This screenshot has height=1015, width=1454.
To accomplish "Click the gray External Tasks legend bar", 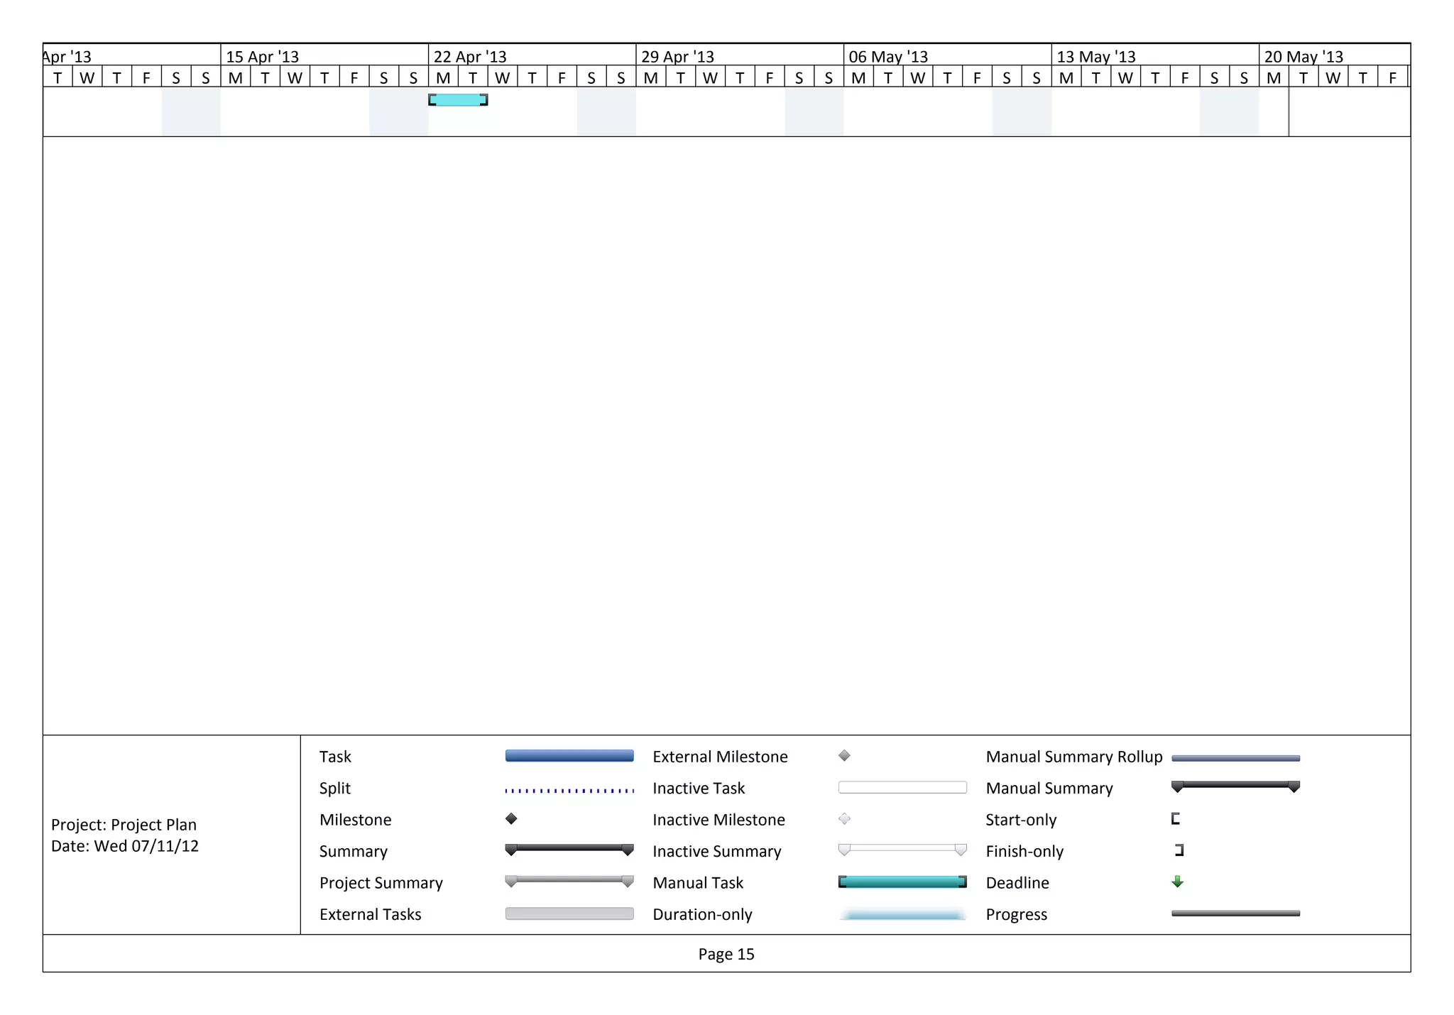I will coord(569,913).
